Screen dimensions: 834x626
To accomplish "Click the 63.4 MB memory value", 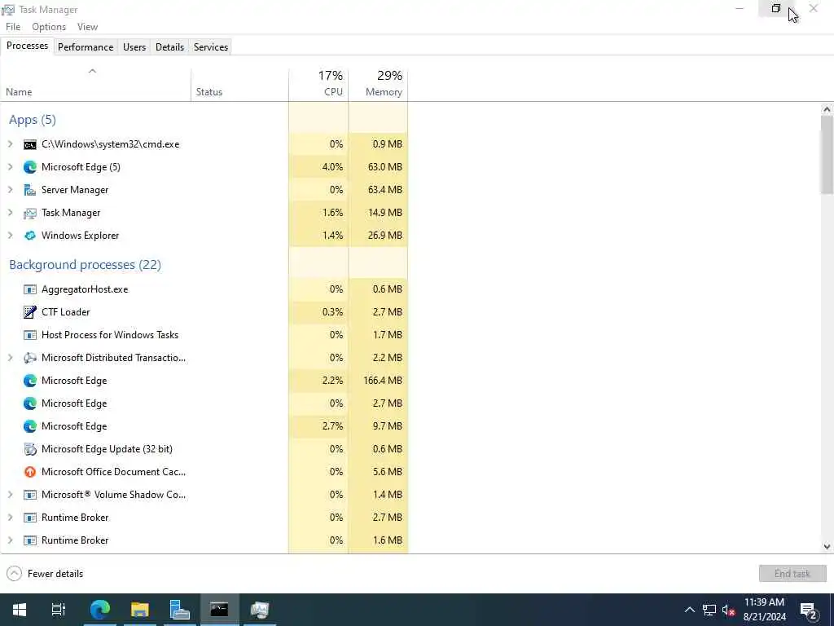I will point(385,190).
